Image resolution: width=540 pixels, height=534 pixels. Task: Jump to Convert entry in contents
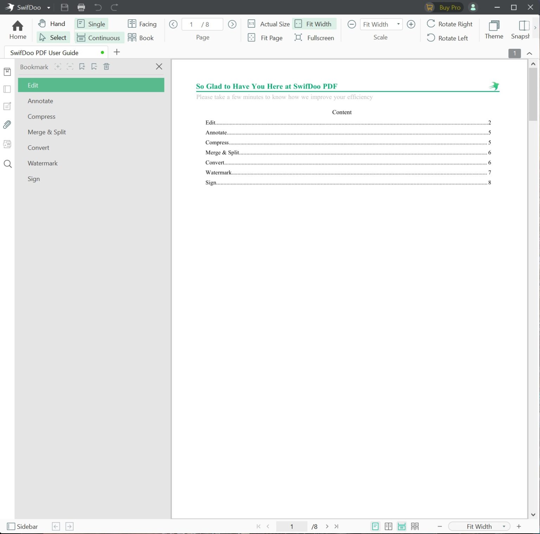pos(348,163)
